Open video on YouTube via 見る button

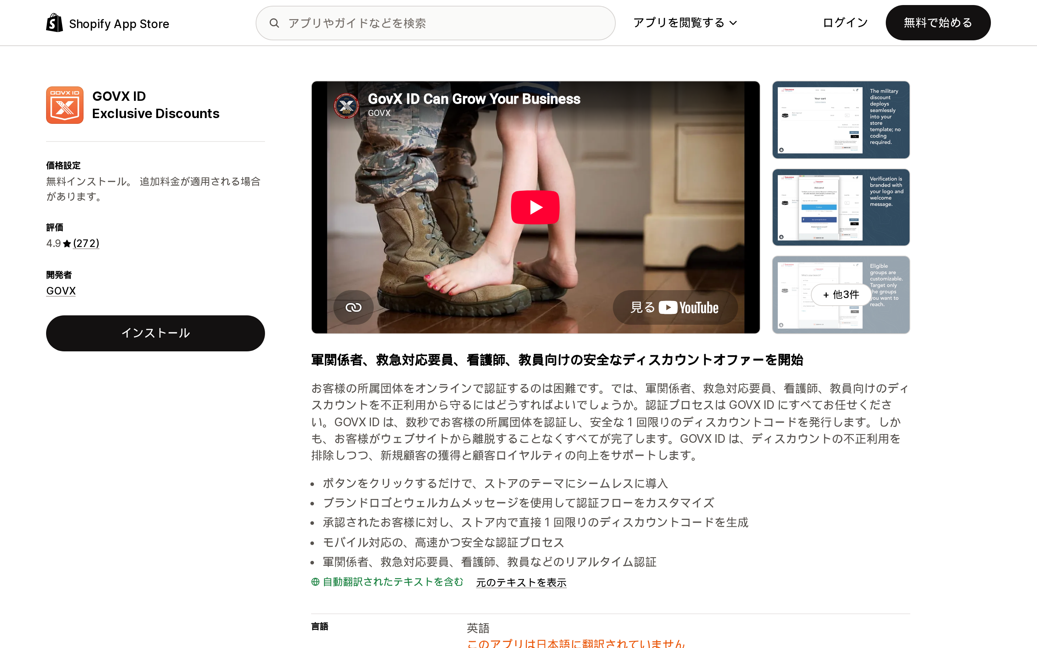pyautogui.click(x=675, y=307)
